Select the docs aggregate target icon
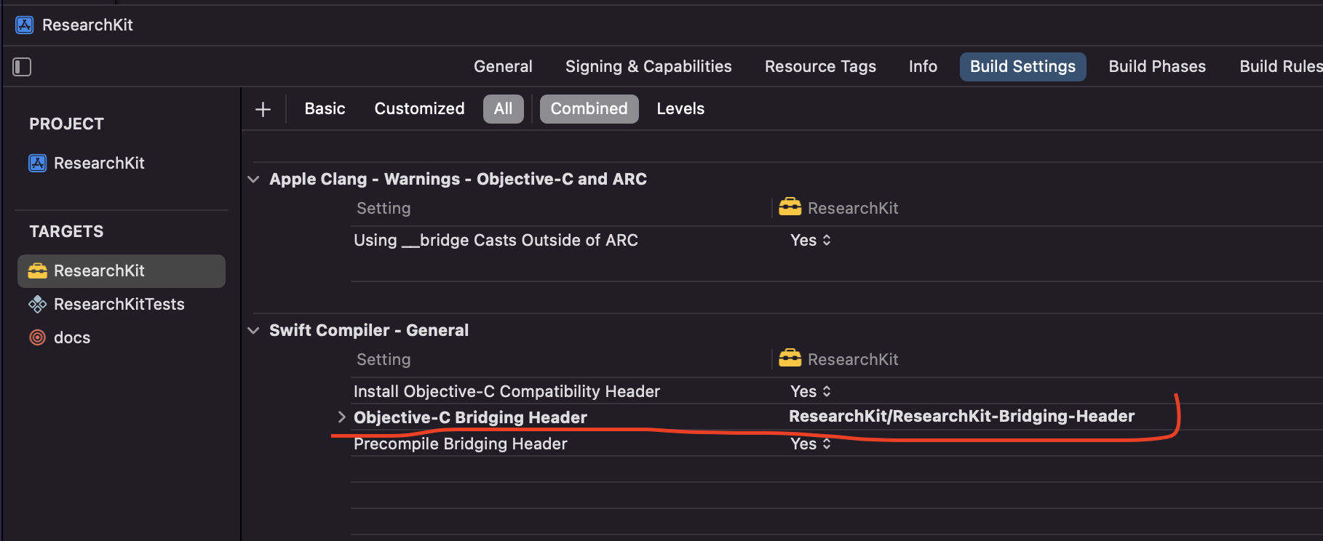 [38, 337]
